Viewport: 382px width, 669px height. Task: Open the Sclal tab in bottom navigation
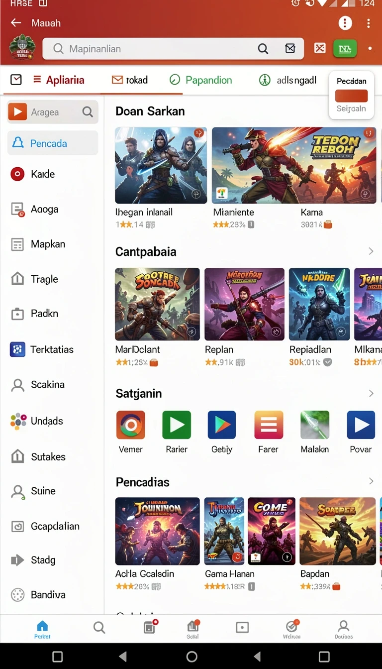(x=193, y=629)
